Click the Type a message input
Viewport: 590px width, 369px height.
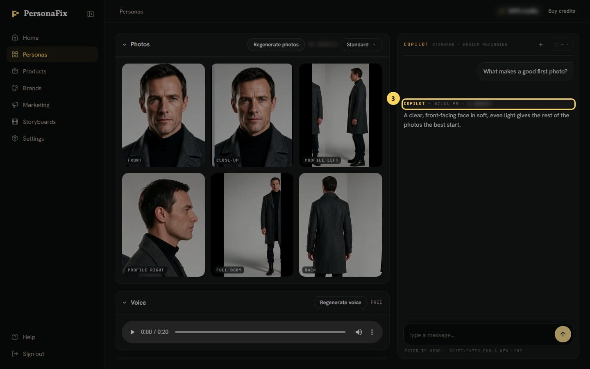click(x=479, y=335)
